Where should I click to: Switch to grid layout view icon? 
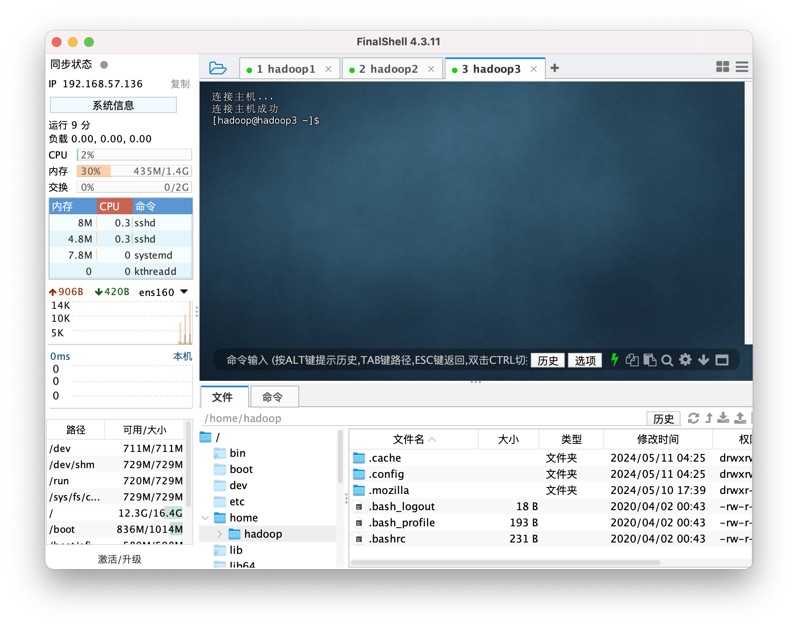(x=722, y=67)
